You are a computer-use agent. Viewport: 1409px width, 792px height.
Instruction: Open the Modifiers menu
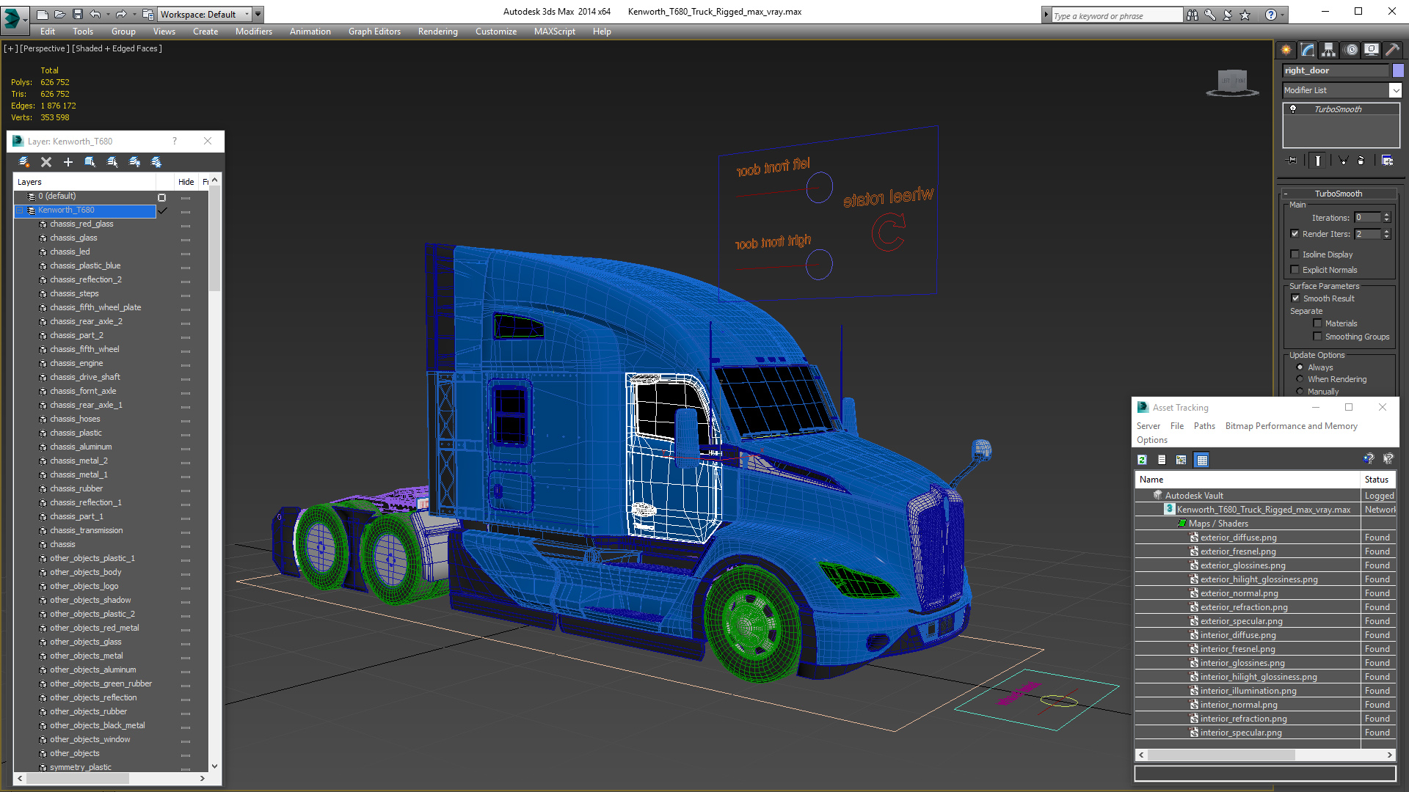pyautogui.click(x=254, y=32)
